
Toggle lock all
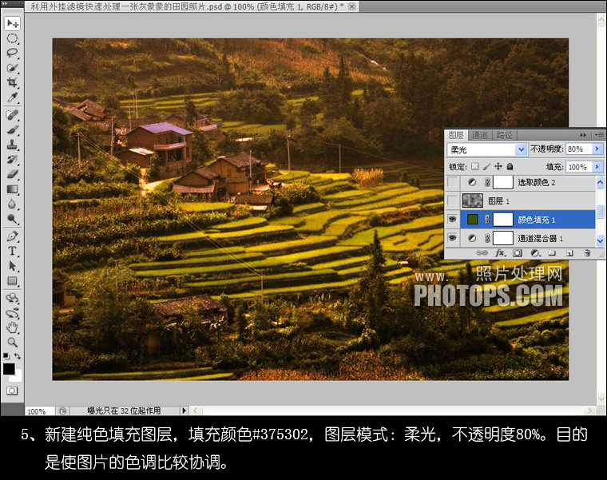point(510,166)
